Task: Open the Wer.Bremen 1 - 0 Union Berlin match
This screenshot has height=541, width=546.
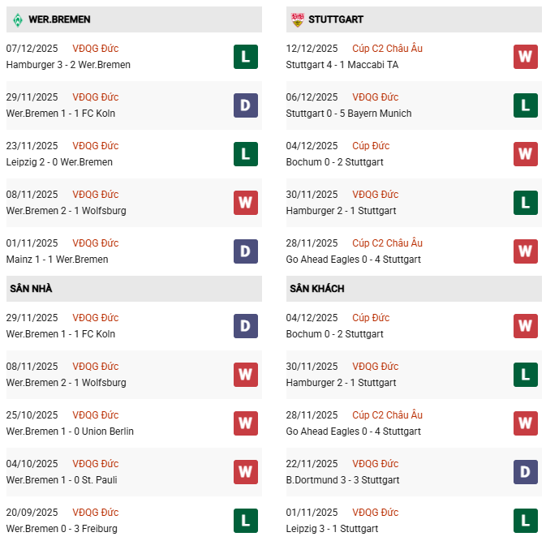Action: click(x=70, y=432)
